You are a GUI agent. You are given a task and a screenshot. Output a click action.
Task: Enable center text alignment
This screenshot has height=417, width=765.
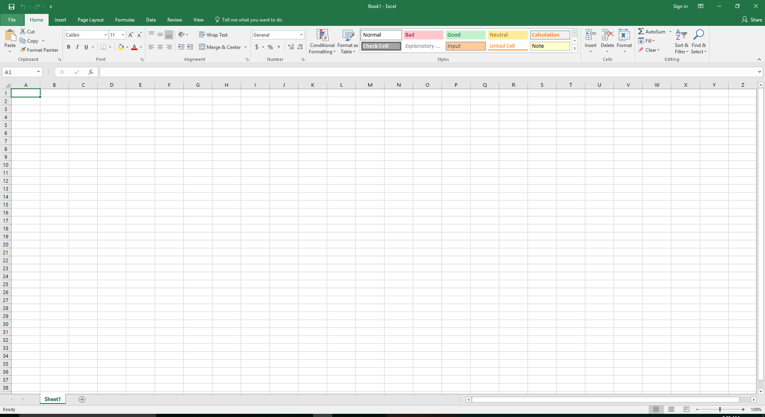160,47
